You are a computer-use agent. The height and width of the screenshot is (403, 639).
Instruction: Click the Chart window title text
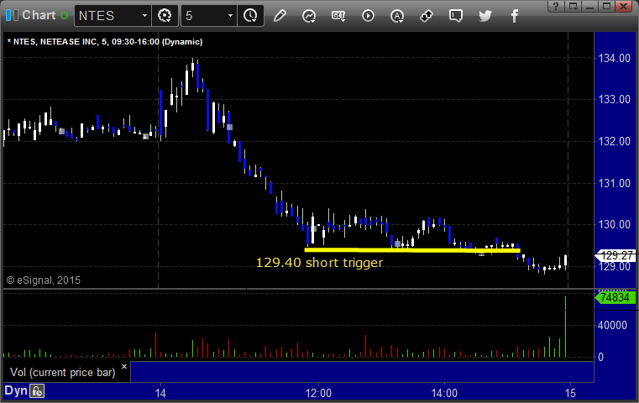39,15
